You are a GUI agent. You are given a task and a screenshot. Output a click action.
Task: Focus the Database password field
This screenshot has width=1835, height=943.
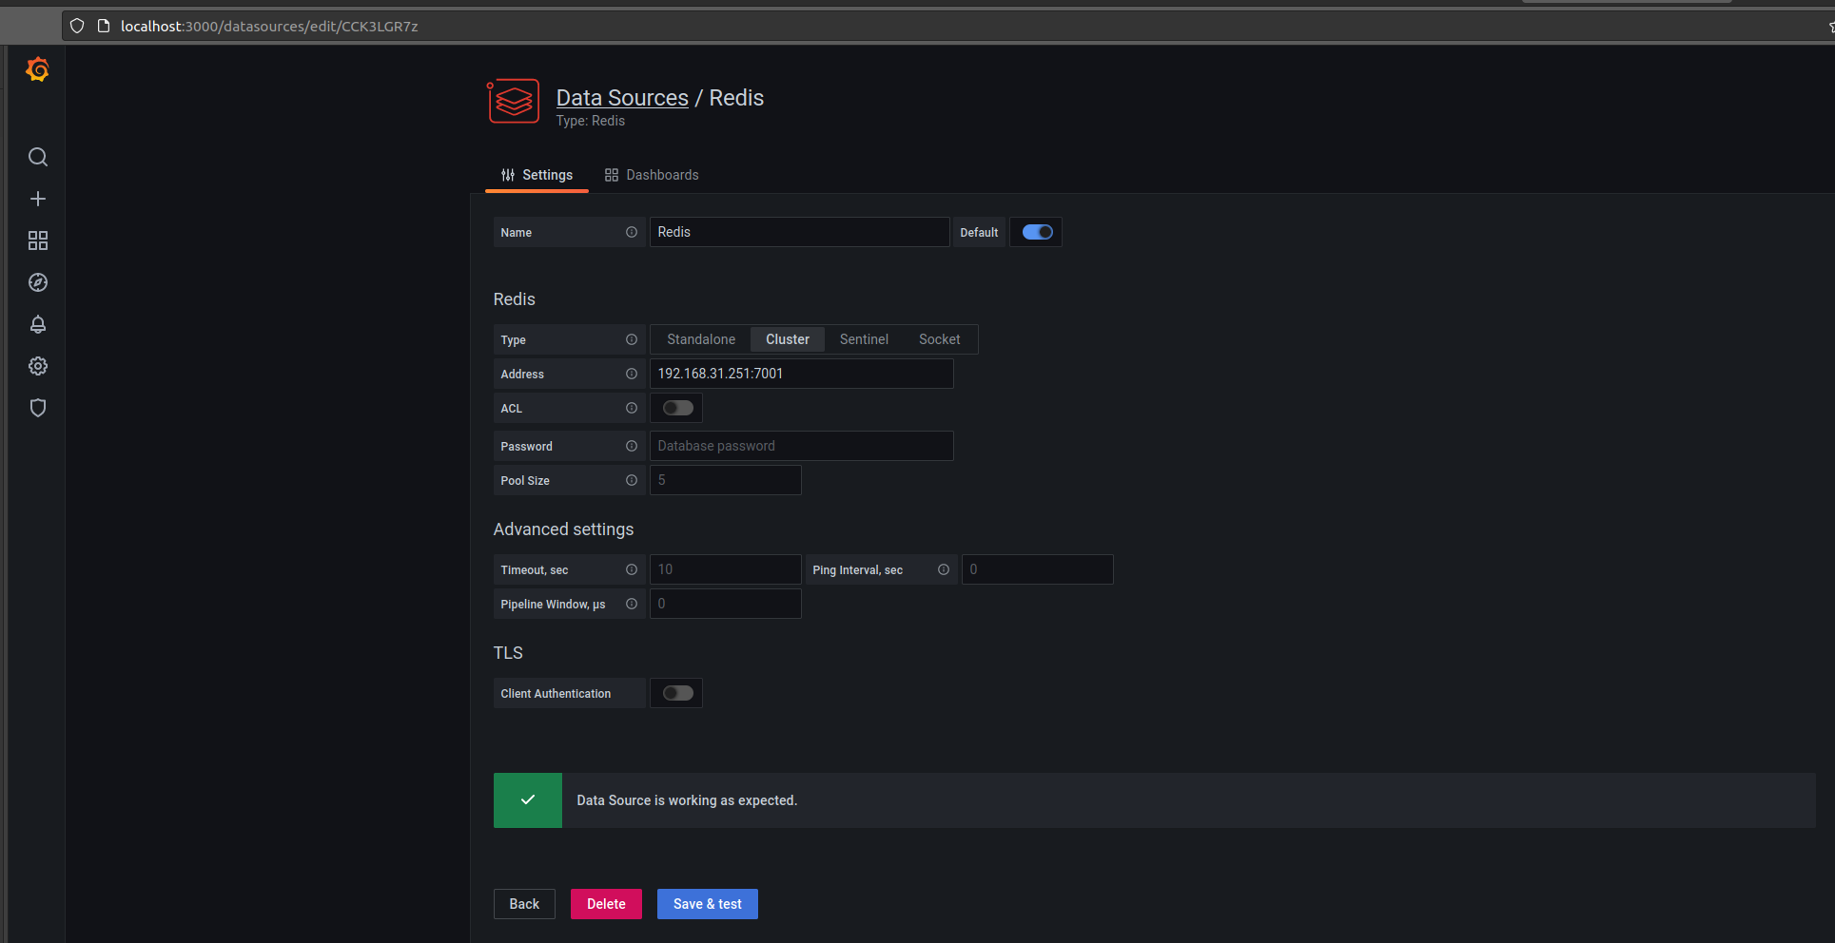(x=802, y=446)
